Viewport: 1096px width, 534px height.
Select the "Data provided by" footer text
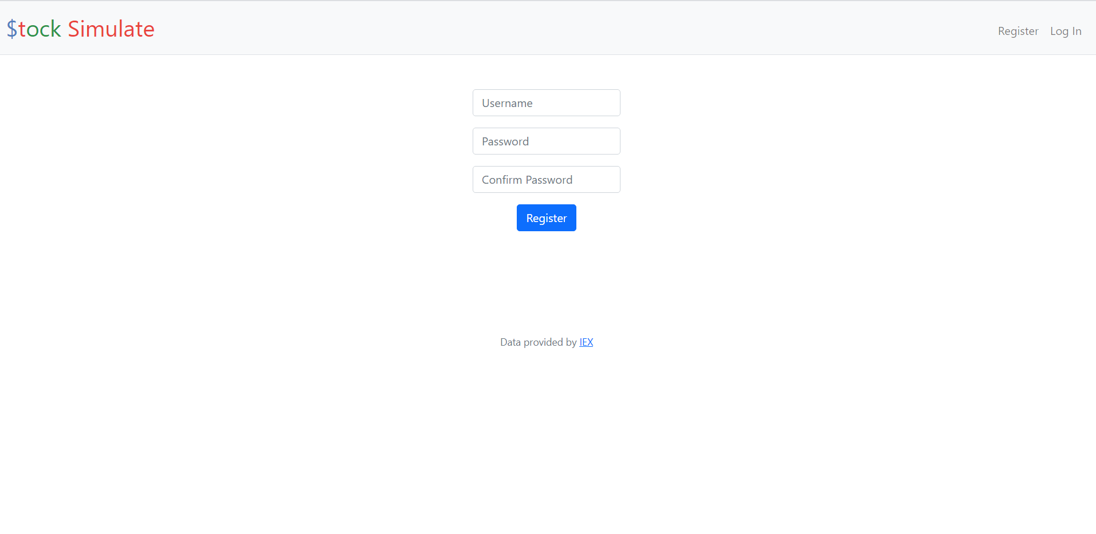(539, 342)
